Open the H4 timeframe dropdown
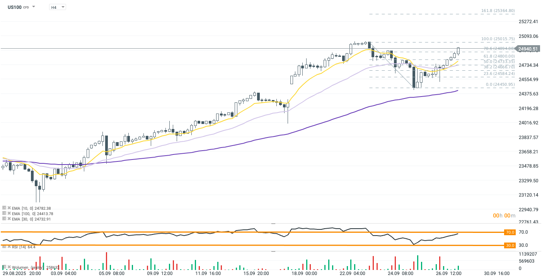Viewport: 542px width, 280px height. 58,7
